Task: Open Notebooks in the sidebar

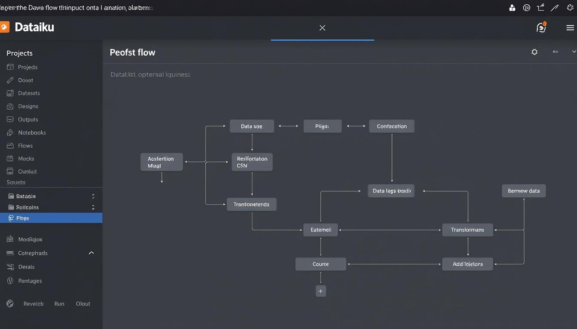Action: [x=32, y=132]
